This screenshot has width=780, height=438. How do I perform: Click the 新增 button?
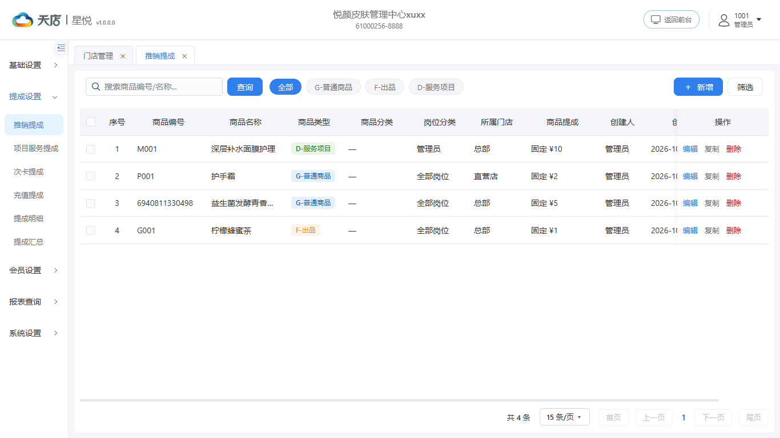pos(698,87)
